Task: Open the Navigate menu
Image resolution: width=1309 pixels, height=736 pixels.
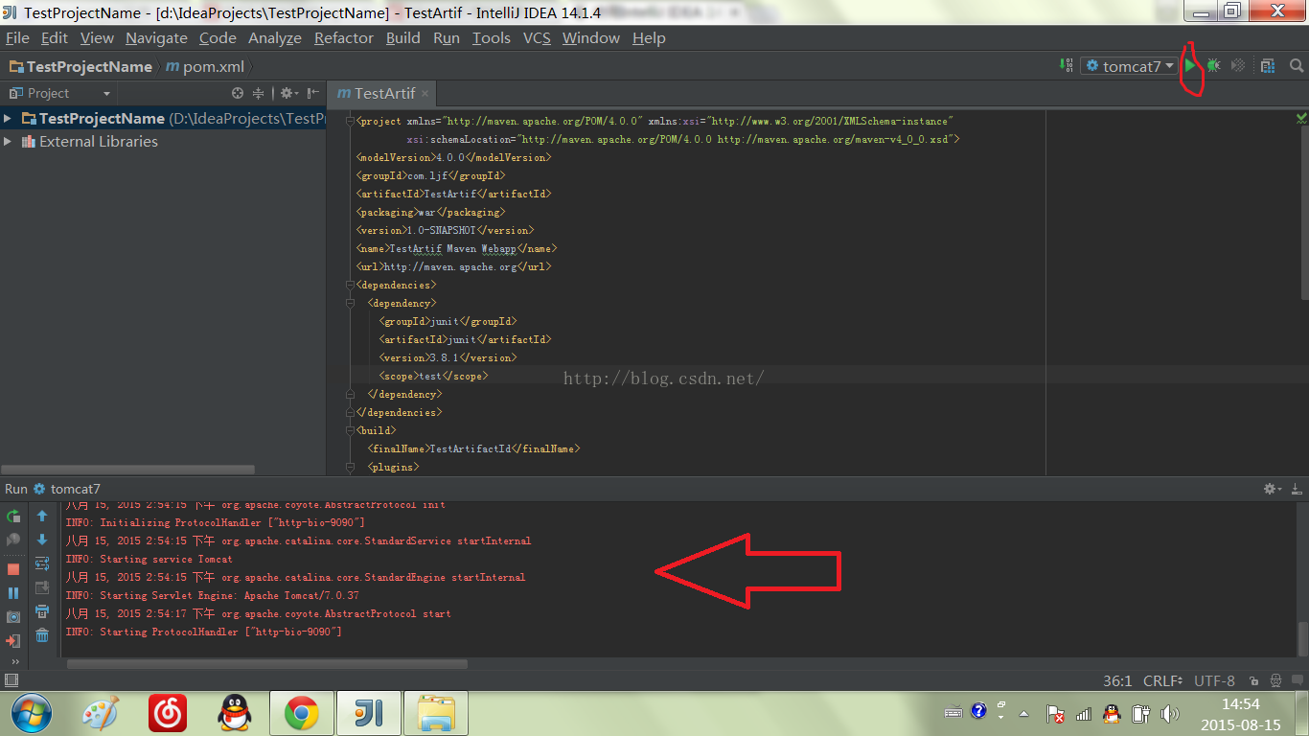Action: point(156,38)
